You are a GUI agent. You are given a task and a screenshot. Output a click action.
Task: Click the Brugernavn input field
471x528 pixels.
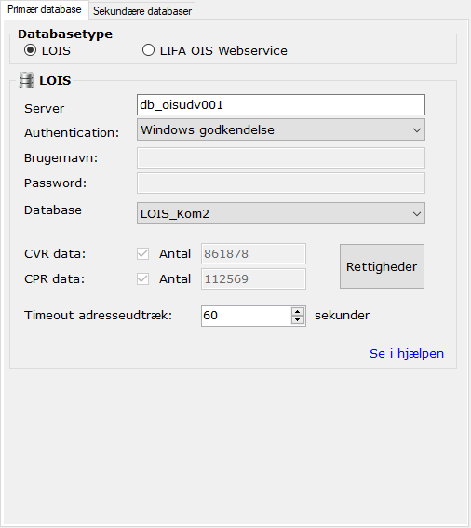pyautogui.click(x=281, y=158)
